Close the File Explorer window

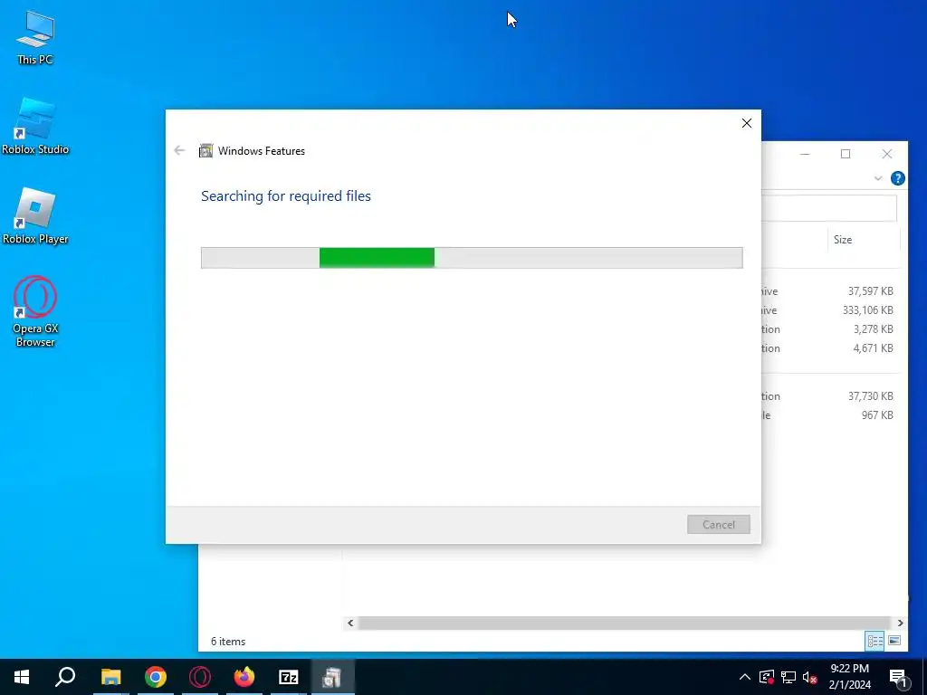[x=887, y=154]
